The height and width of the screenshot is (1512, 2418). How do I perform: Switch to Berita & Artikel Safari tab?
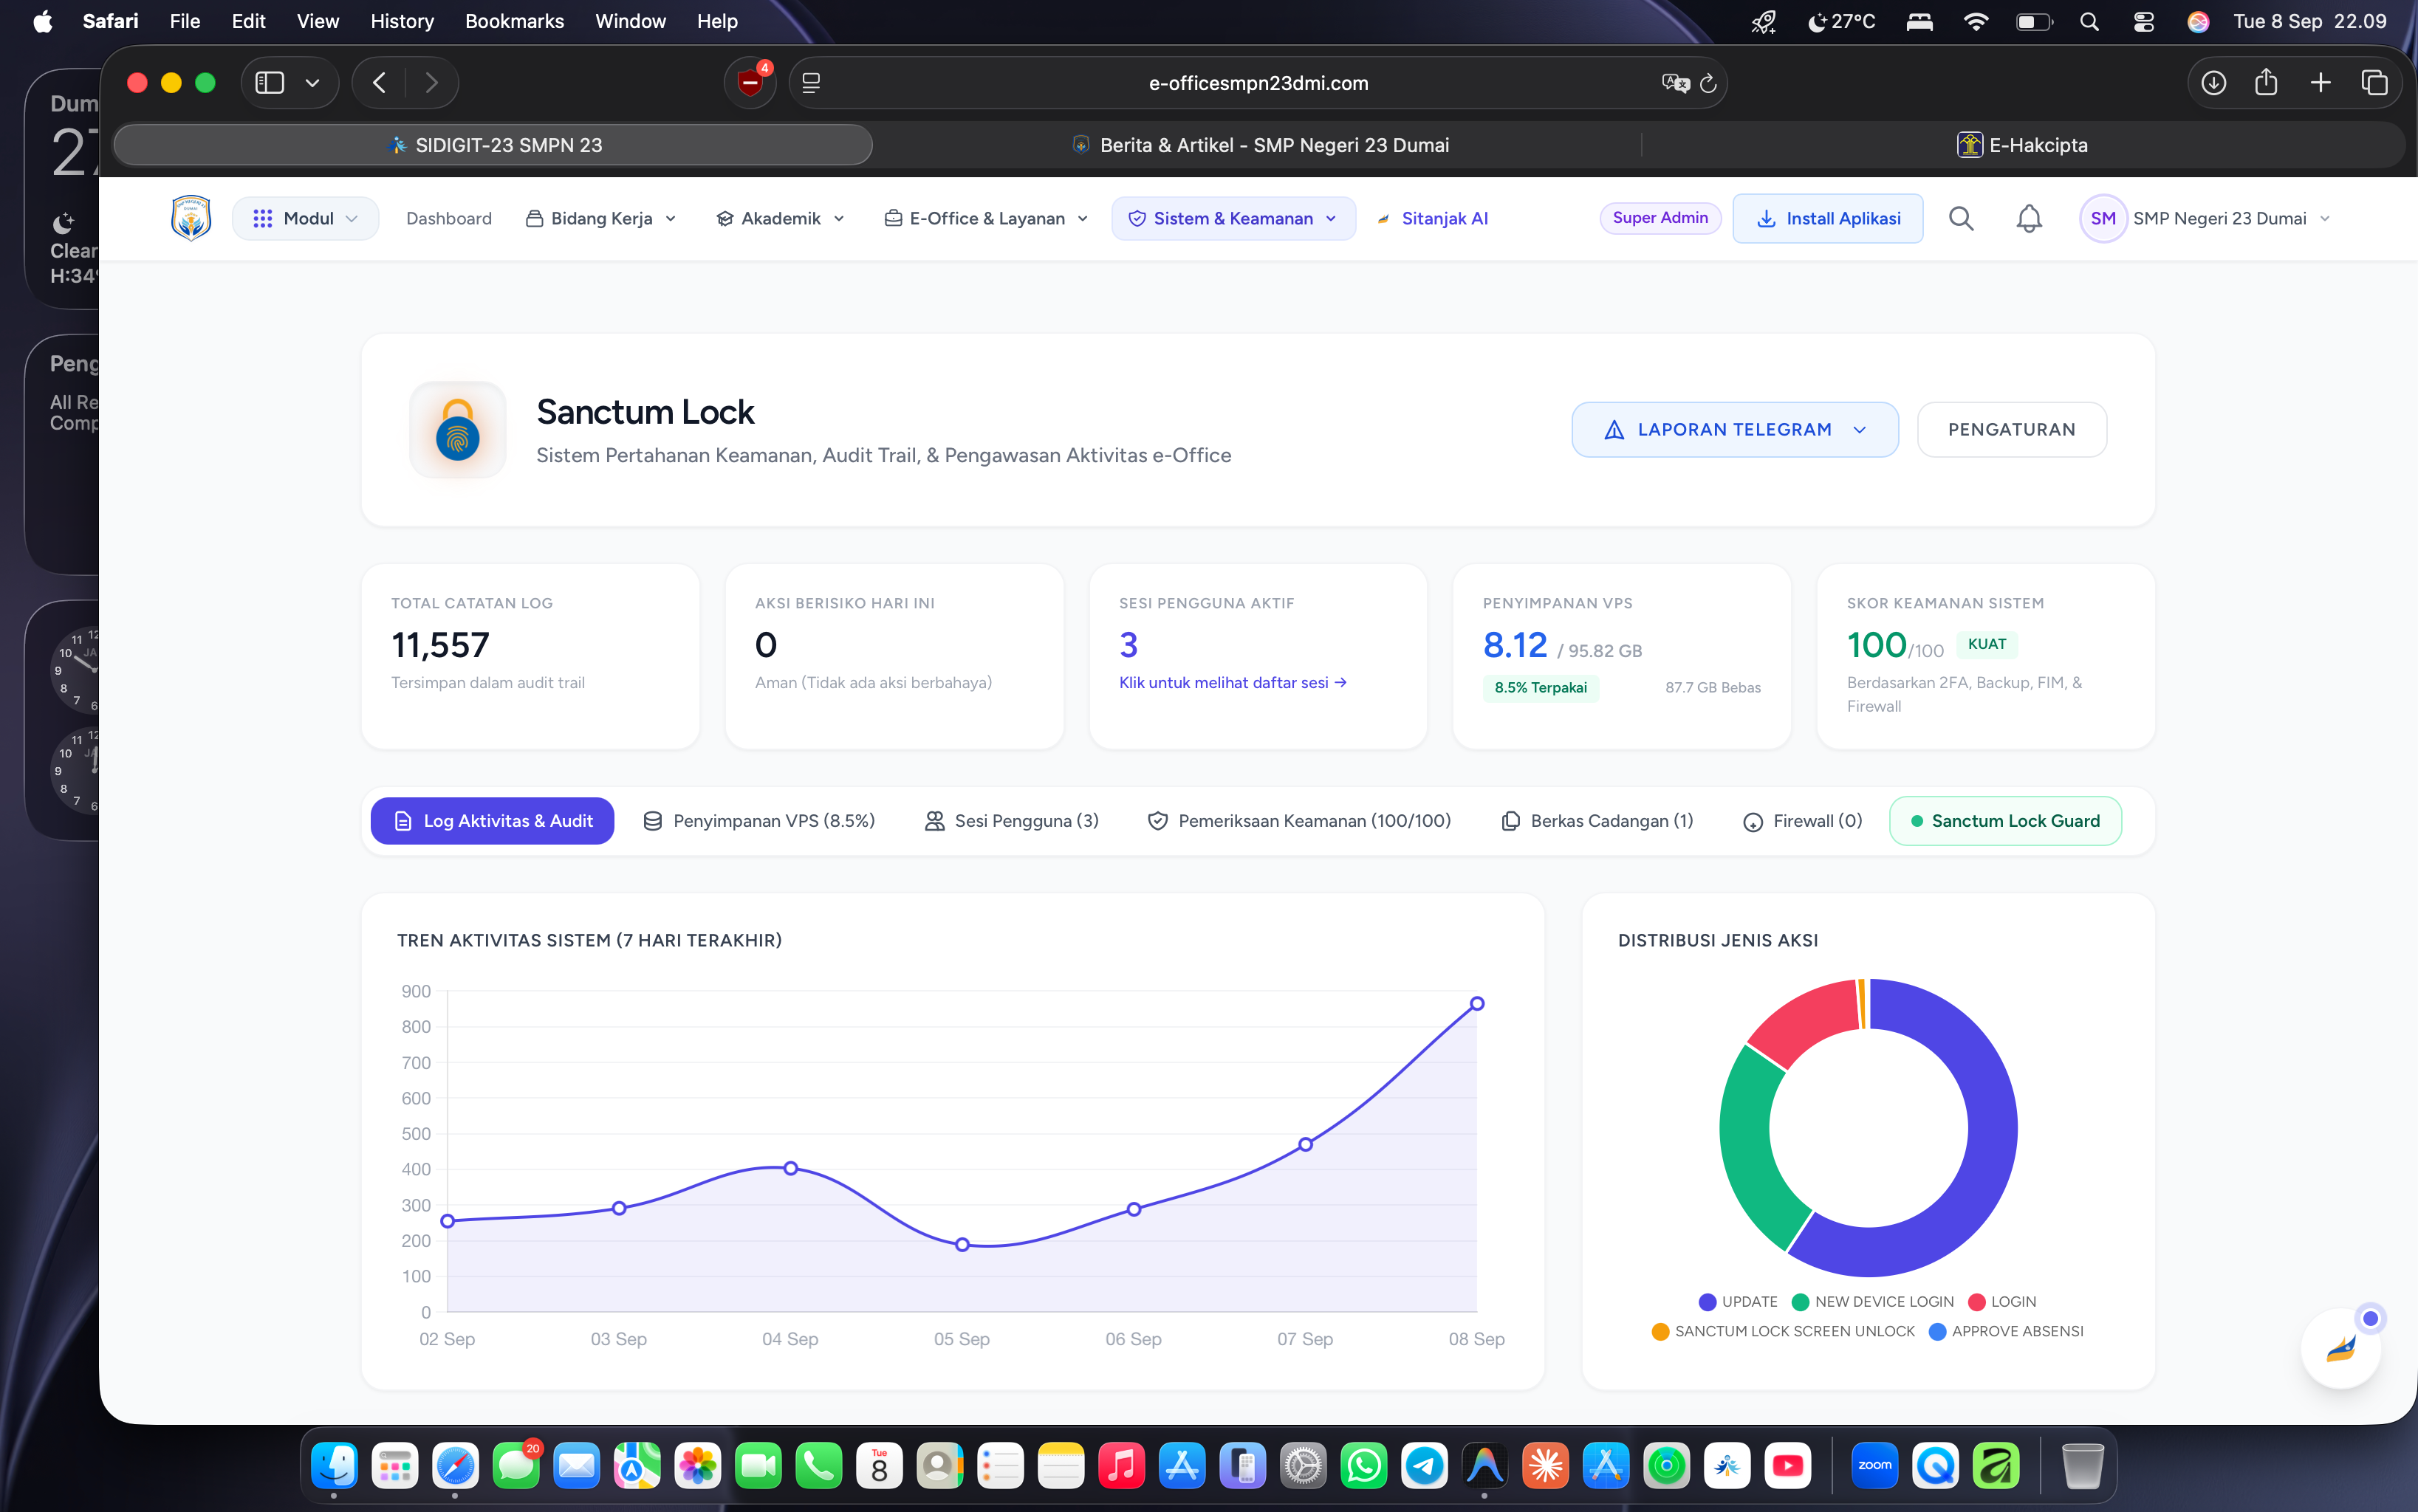tap(1259, 145)
